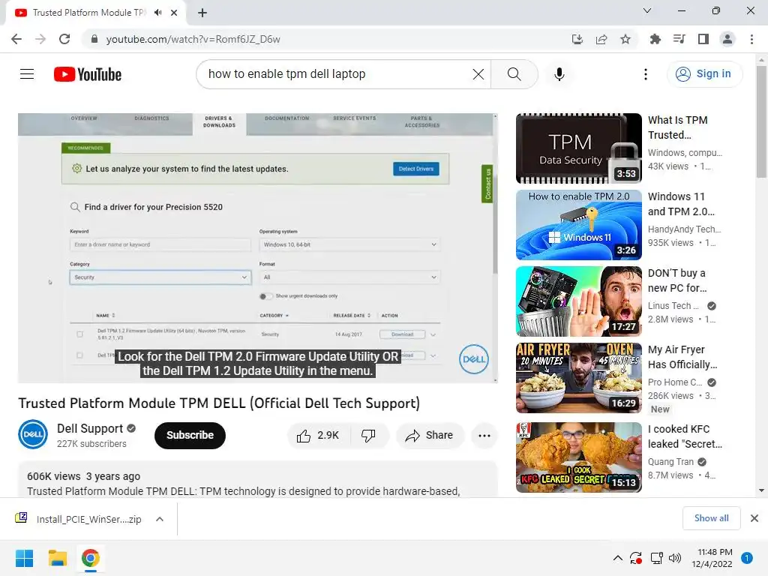Expand the video description box
The height and width of the screenshot is (576, 768).
[x=258, y=480]
